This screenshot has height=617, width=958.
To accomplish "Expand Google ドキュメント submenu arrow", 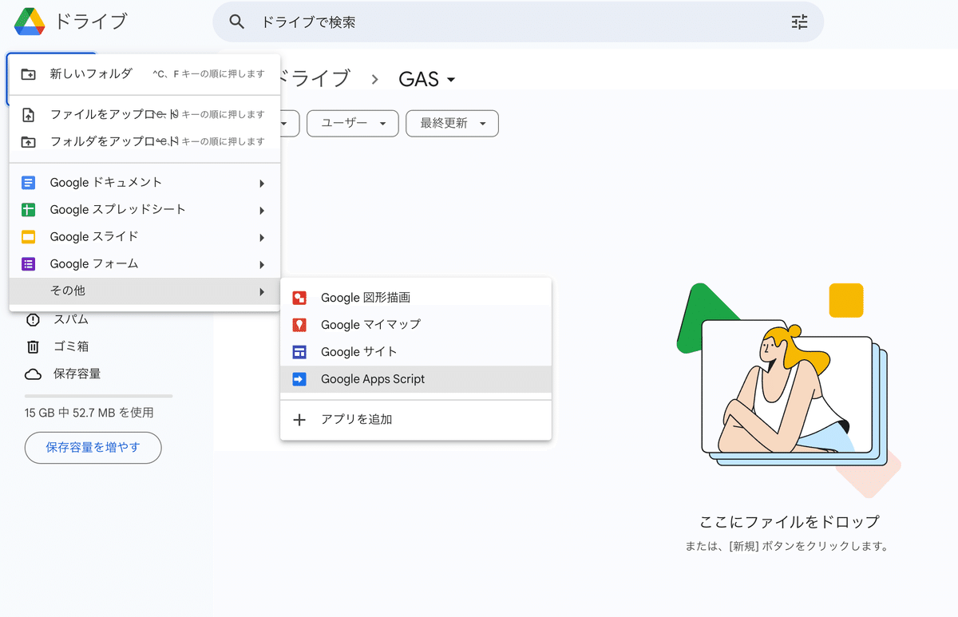I will (x=261, y=184).
